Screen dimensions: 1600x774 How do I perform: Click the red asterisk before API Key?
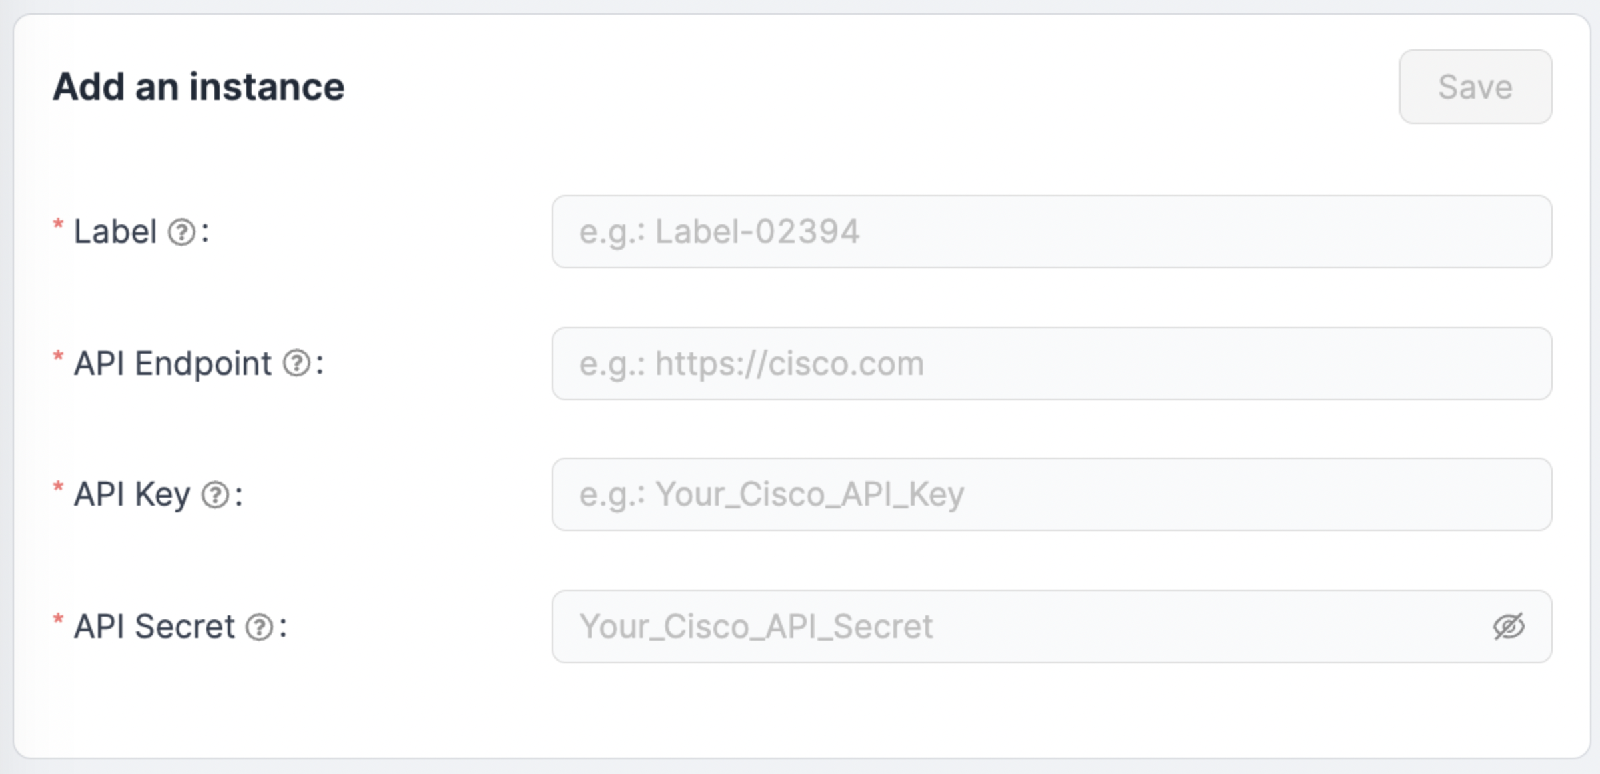58,488
